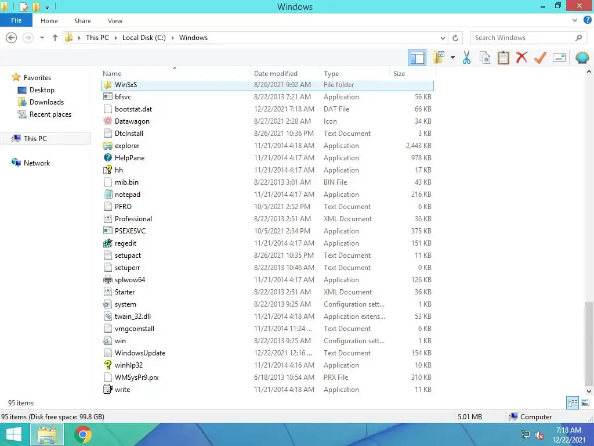Expand the chevron after This PC breadcrumb

[115, 38]
